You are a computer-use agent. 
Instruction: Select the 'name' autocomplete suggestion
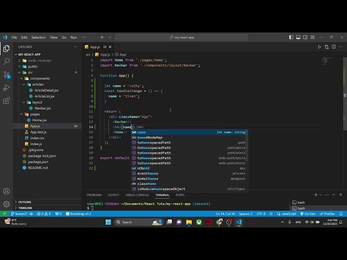(190, 132)
